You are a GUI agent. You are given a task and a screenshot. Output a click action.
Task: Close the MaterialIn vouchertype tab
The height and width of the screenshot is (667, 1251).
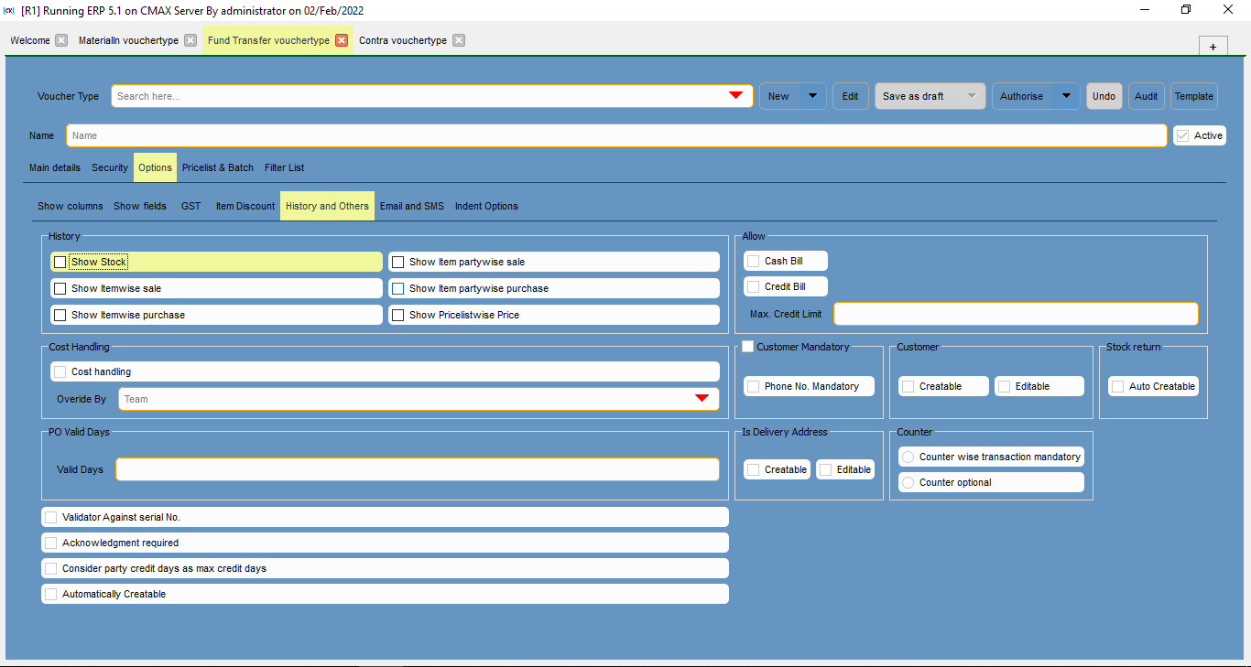[190, 40]
